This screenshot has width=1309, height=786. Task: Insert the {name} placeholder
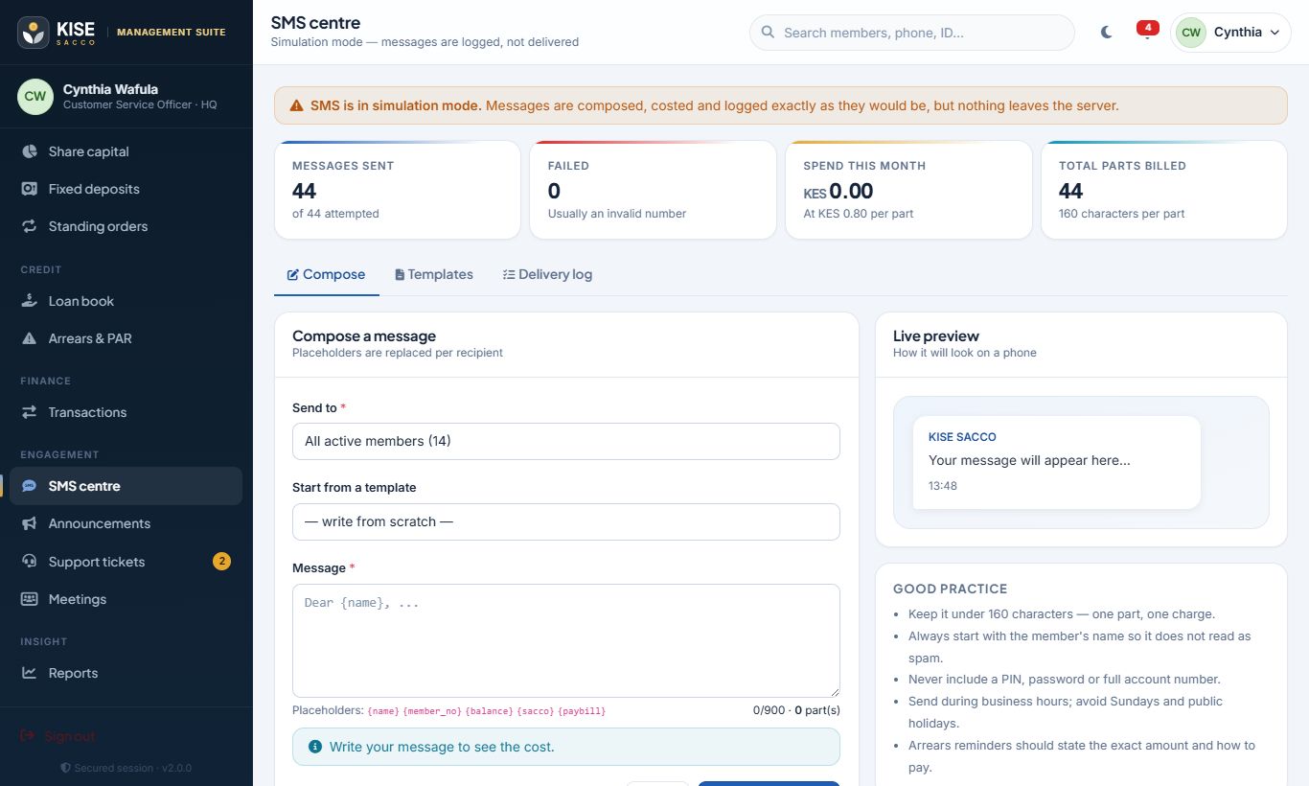click(383, 711)
